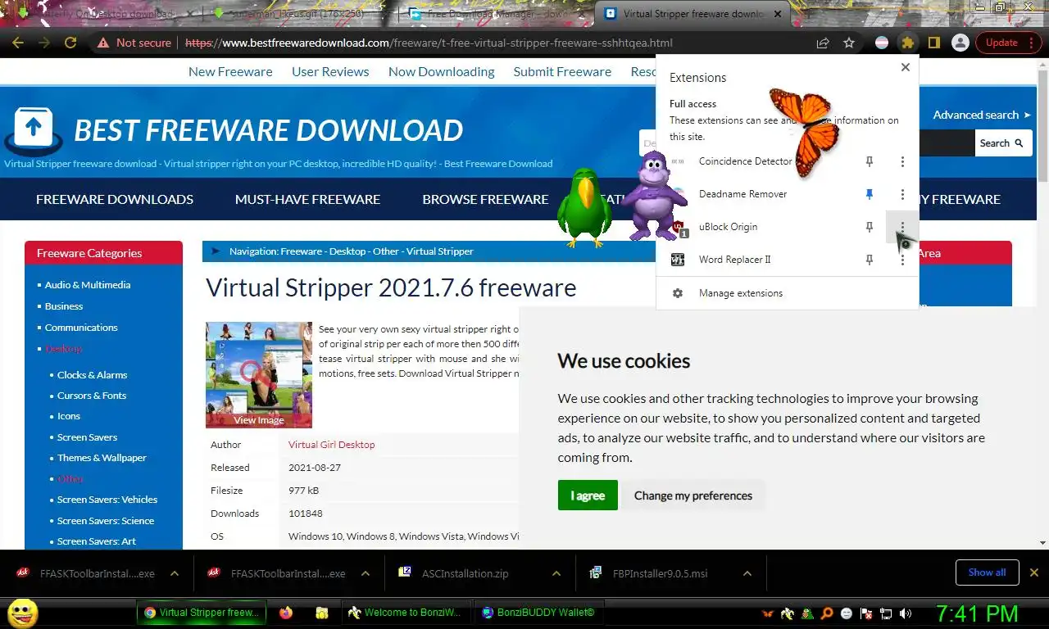1049x629 pixels.
Task: Pin the Coincidence Detector extension
Action: coord(870,161)
